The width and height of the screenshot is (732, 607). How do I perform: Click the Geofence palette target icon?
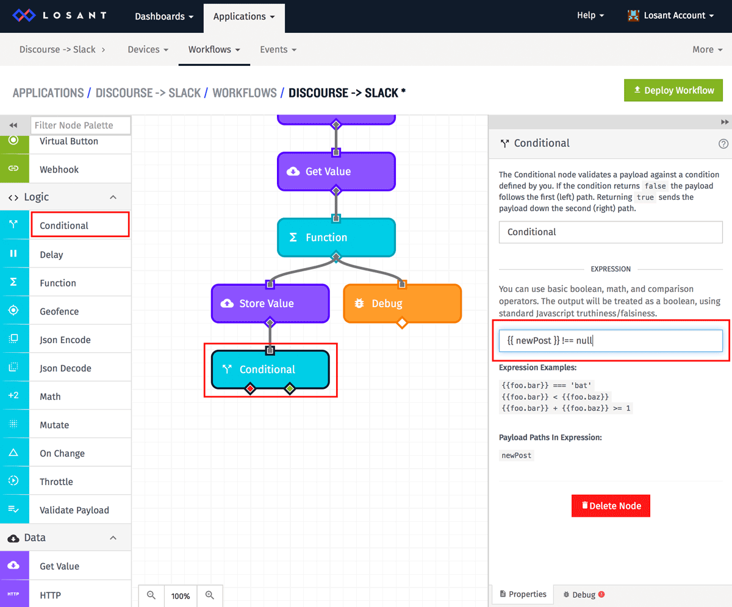[x=14, y=311]
